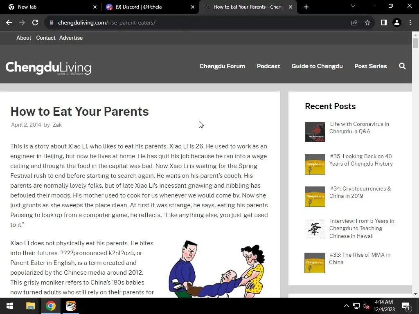This screenshot has height=314, width=419.
Task: Reload the current page
Action: 35,23
